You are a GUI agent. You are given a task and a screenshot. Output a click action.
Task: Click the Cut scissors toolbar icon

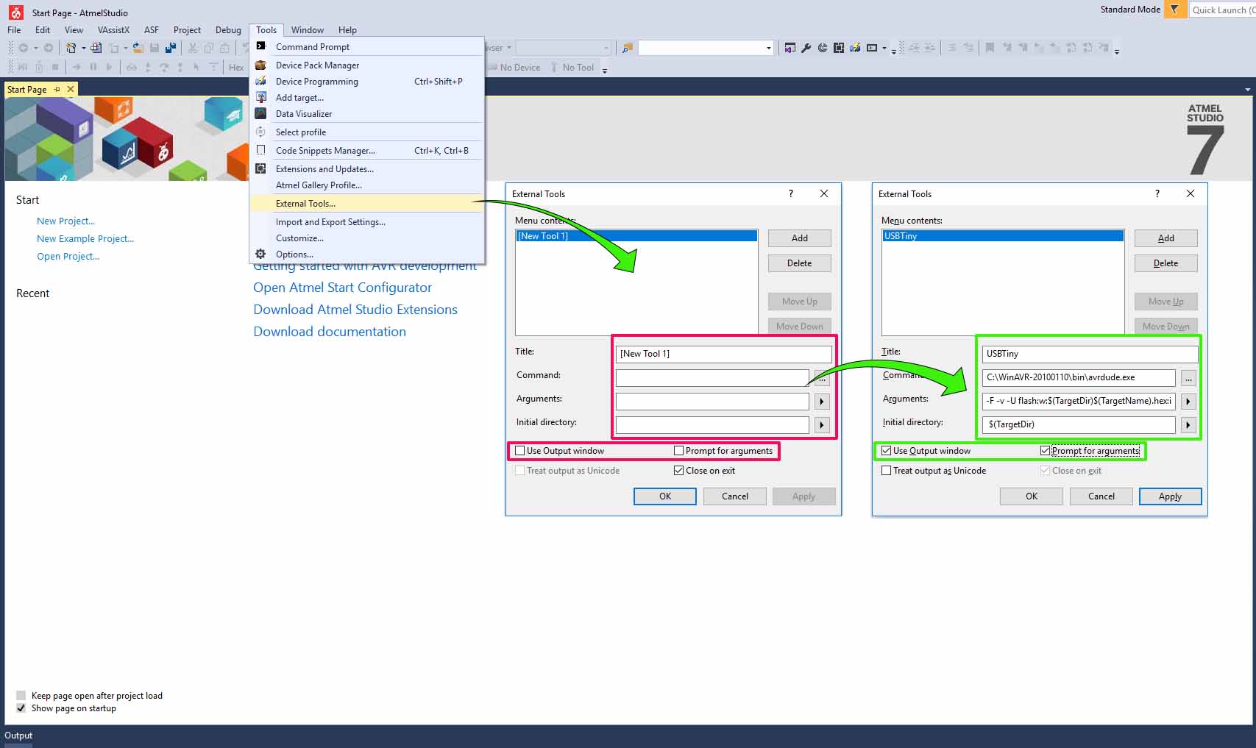[x=193, y=48]
